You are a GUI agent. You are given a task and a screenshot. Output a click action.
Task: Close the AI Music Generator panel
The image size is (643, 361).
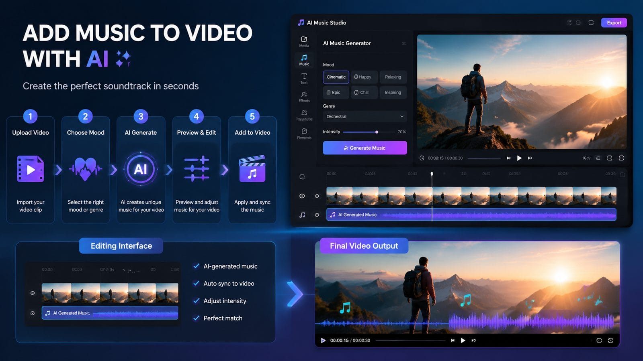click(404, 43)
